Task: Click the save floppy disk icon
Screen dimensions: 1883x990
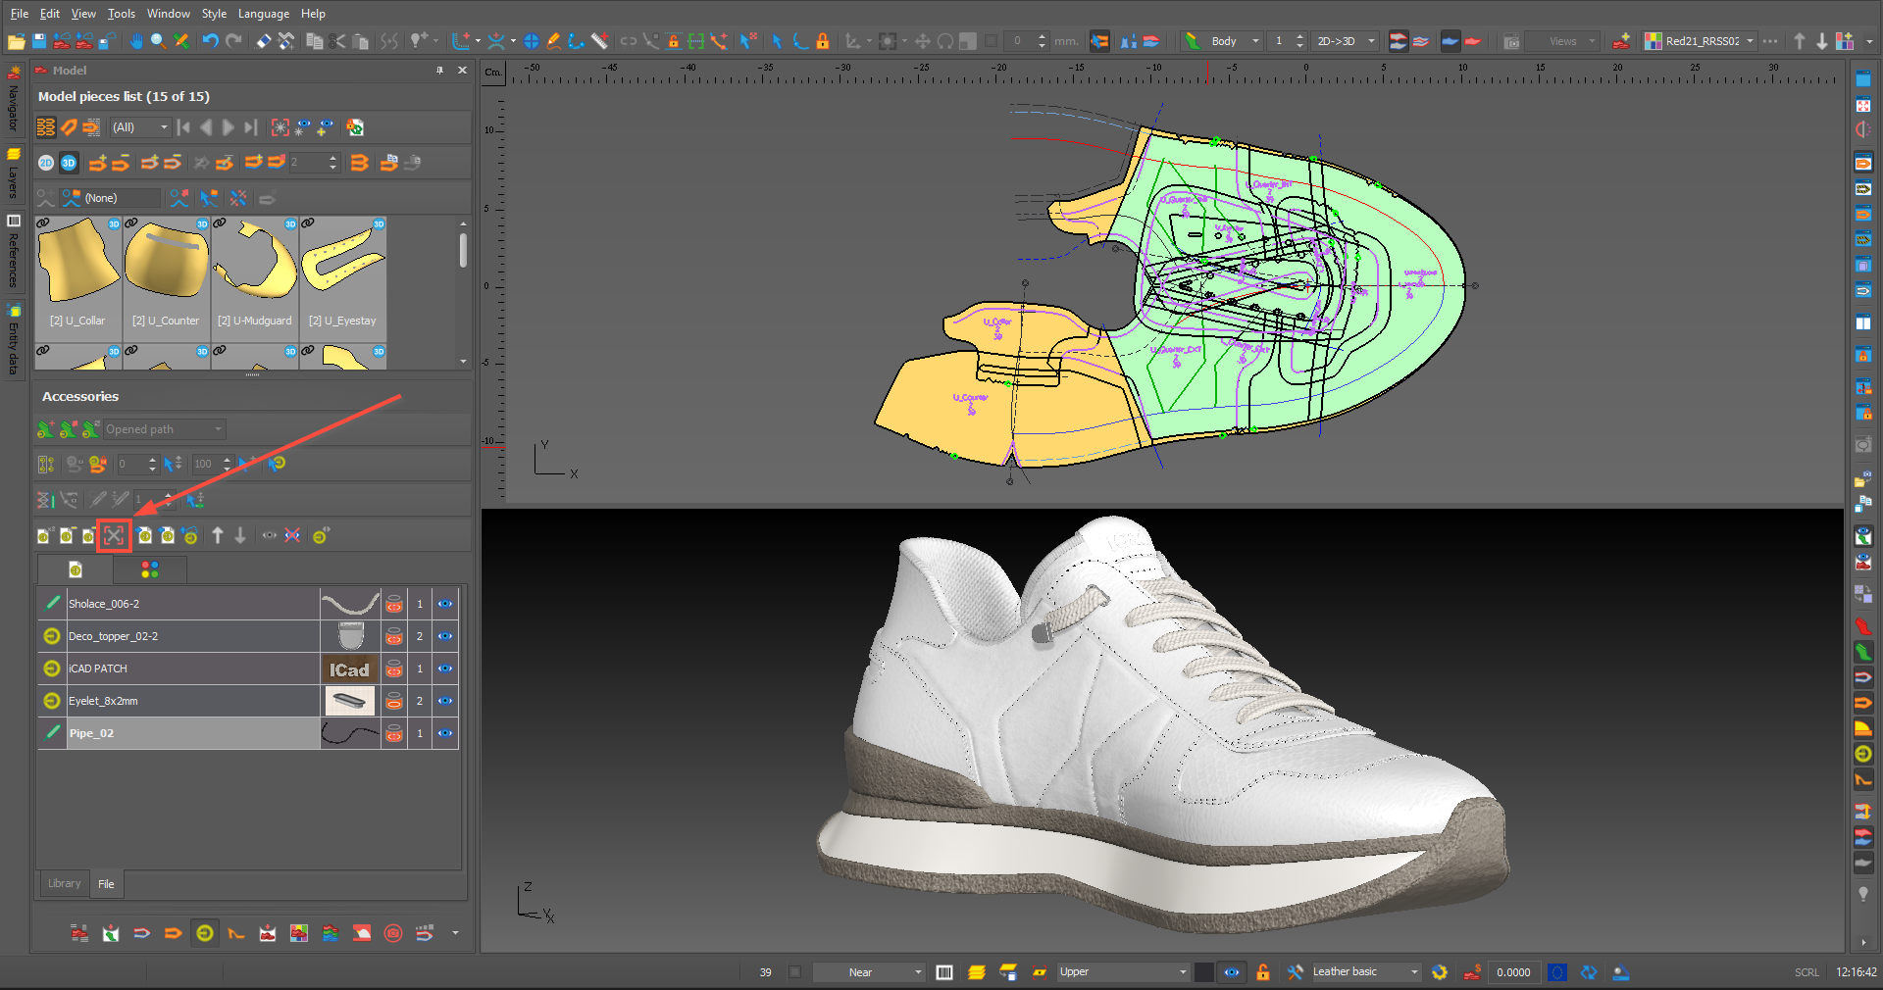Action: click(x=39, y=41)
